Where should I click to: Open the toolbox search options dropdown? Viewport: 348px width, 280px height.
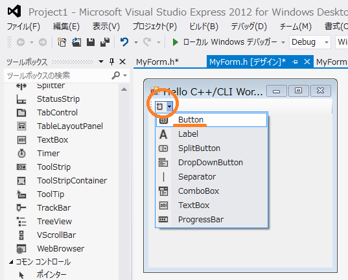point(125,75)
